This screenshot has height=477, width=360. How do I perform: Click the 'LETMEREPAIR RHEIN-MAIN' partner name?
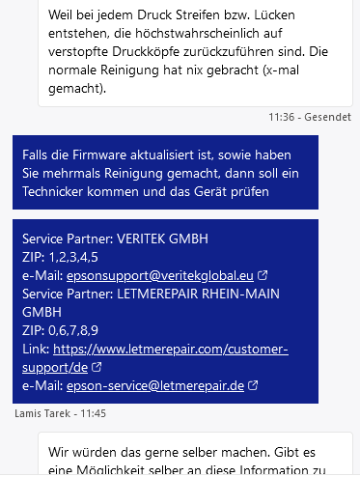pyautogui.click(x=198, y=295)
